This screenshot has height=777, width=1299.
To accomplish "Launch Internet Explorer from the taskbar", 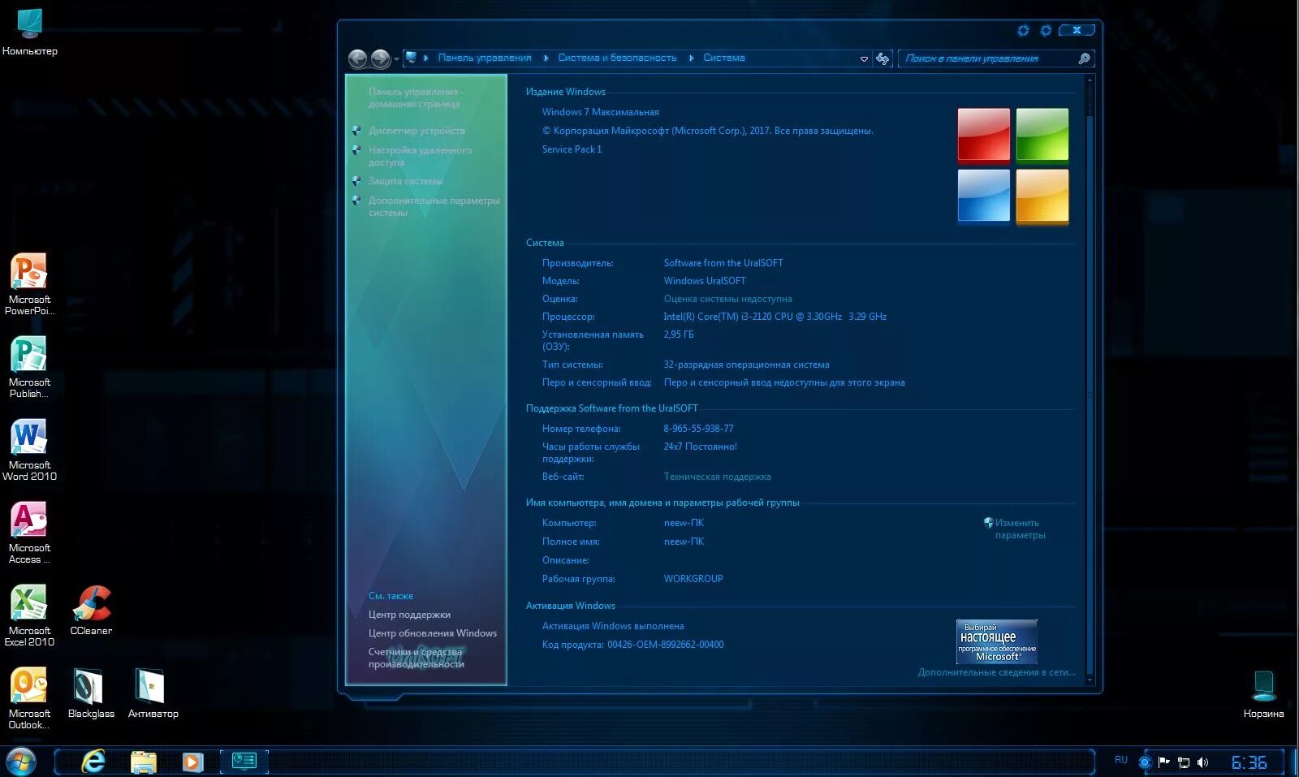I will 94,762.
